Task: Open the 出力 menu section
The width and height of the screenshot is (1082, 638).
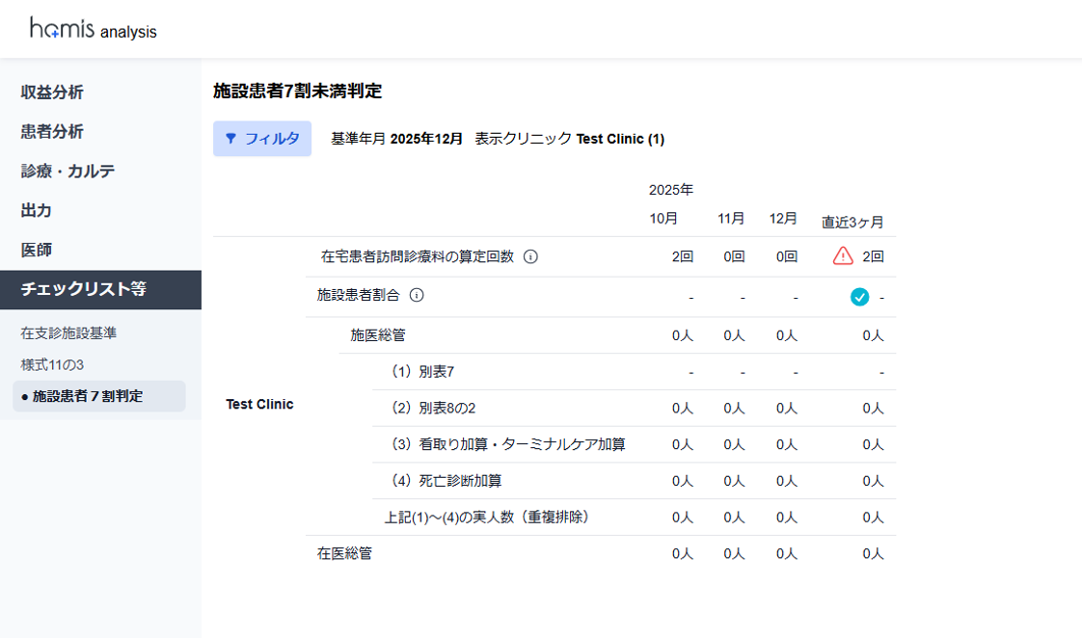Action: tap(37, 211)
